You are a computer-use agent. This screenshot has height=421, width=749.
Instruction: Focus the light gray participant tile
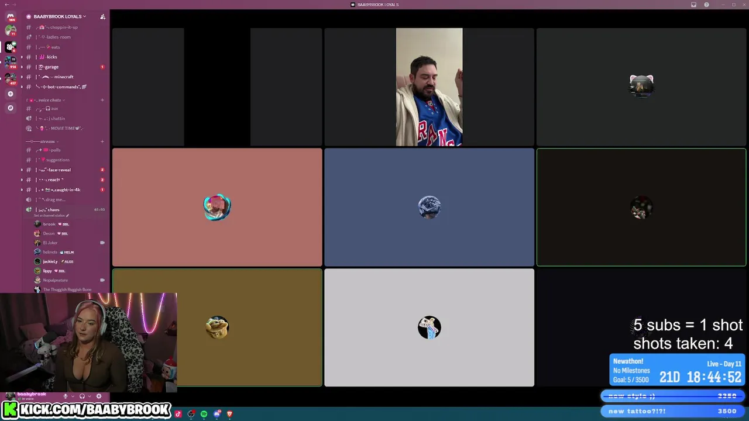click(x=429, y=327)
